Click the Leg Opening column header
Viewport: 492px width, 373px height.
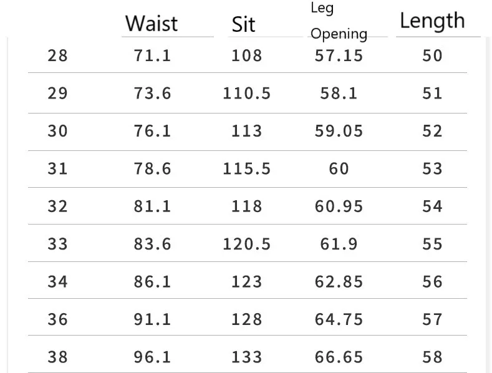pos(339,21)
